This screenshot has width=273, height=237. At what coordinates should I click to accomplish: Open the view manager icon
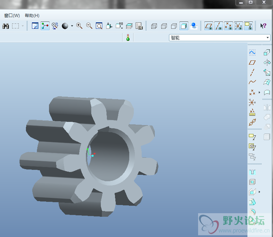point(139,26)
